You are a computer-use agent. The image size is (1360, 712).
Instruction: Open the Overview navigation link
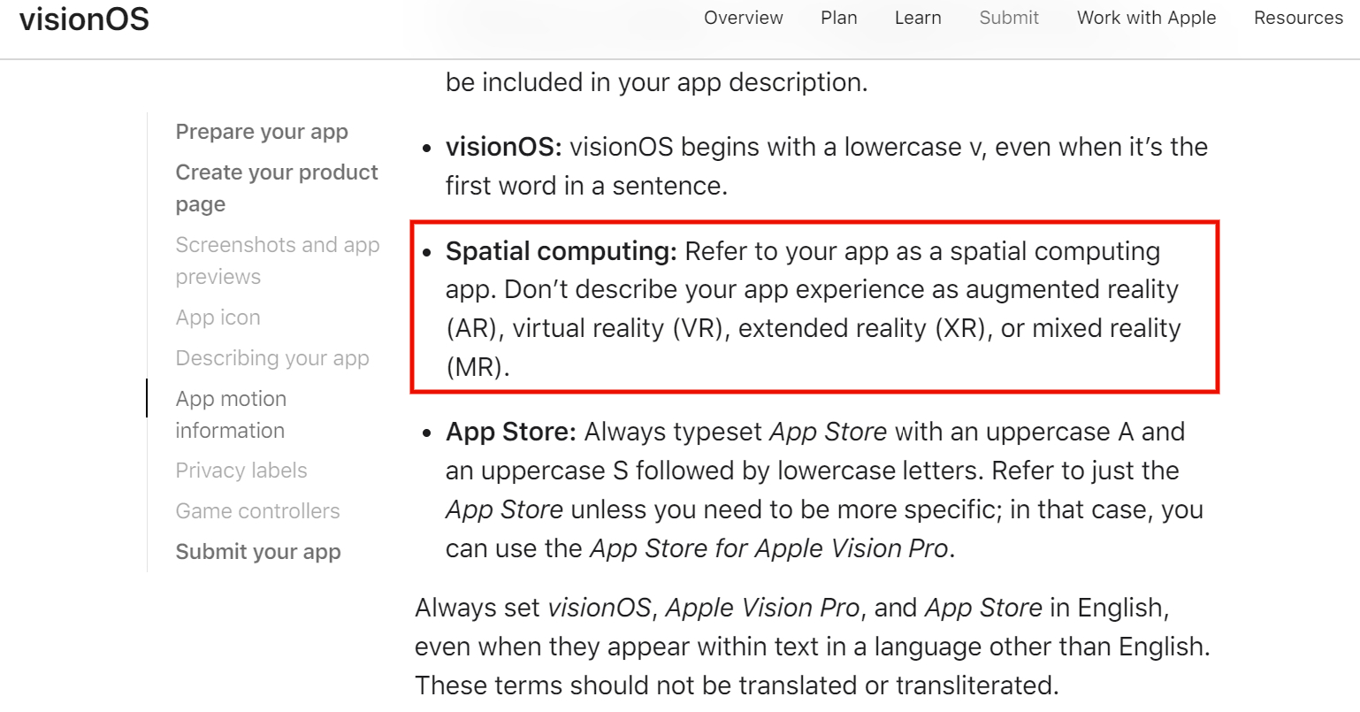tap(743, 18)
